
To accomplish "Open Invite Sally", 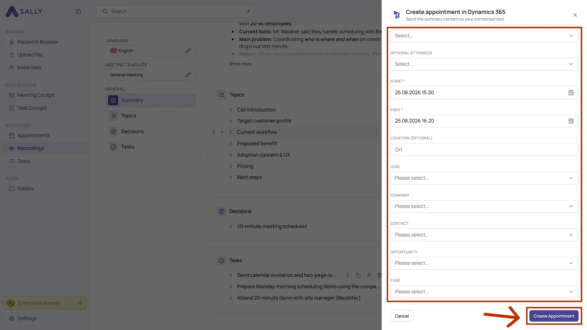I will pos(25,68).
